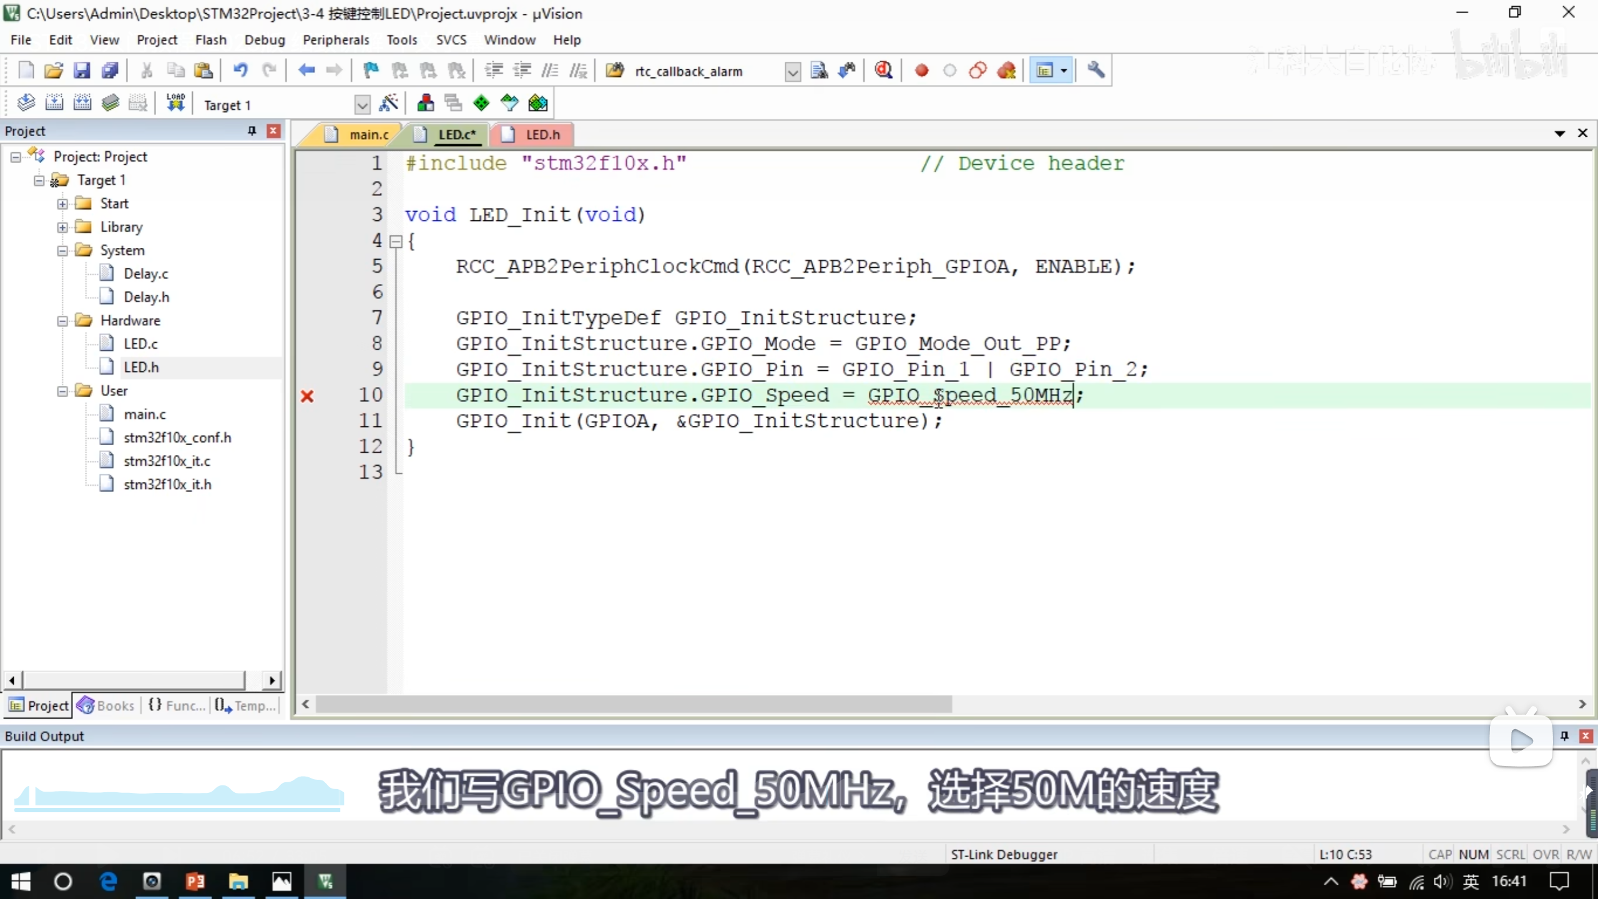Viewport: 1598px width, 899px height.
Task: Open the Peripherals menu
Action: [336, 40]
